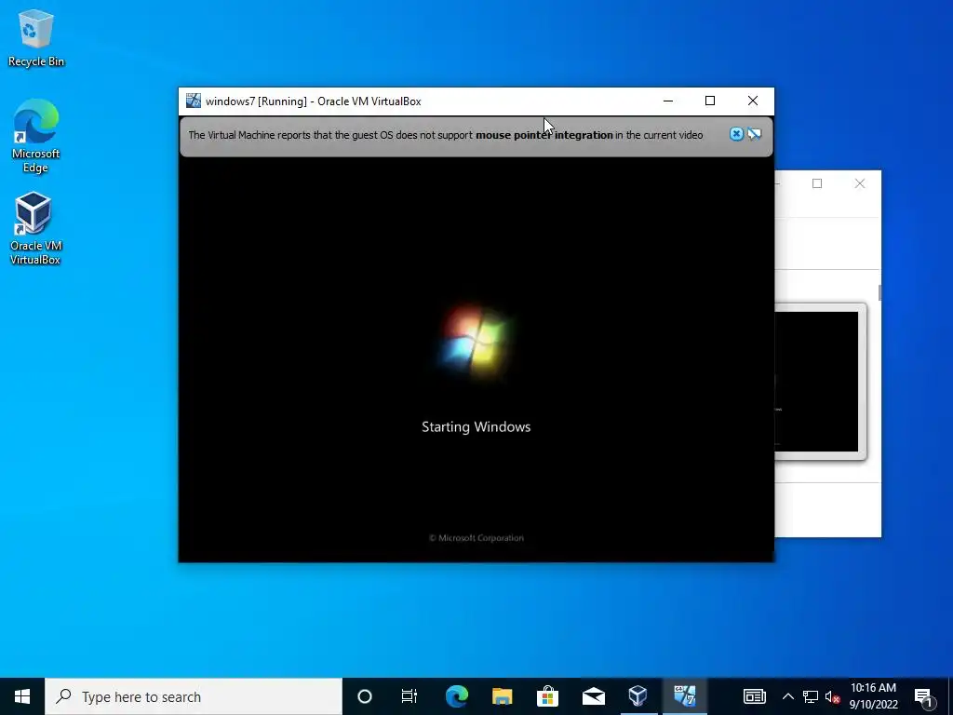Maximize the windows7 VirtualBox window

click(710, 101)
